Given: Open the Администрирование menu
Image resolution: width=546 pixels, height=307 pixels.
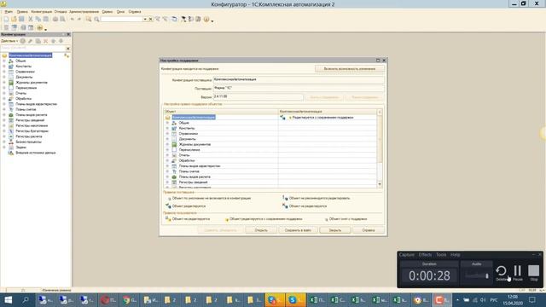Looking at the screenshot, I should 84,11.
